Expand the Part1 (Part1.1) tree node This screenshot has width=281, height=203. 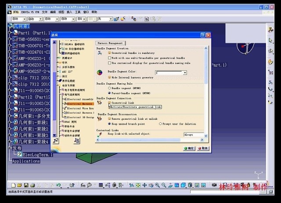coord(10,33)
